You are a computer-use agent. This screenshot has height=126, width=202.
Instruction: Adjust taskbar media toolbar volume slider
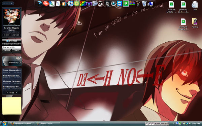click(161, 124)
